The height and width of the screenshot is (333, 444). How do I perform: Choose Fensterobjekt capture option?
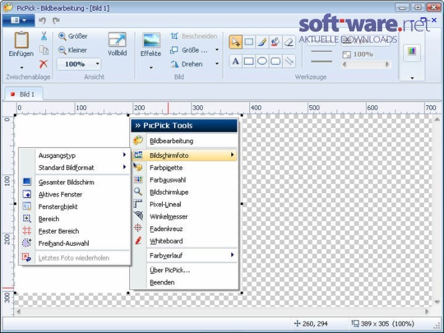coord(75,207)
